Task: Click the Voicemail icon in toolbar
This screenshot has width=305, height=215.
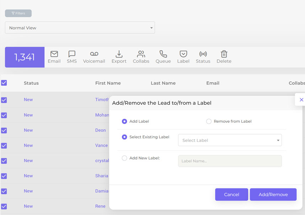Action: click(94, 54)
